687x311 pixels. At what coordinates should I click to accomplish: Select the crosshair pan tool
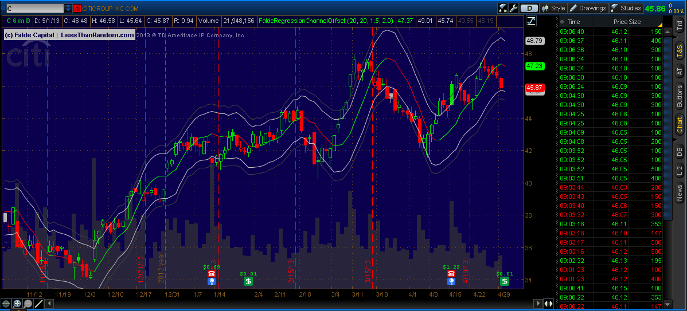[x=6, y=303]
